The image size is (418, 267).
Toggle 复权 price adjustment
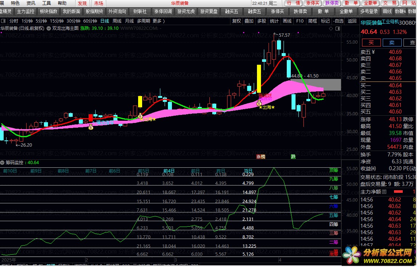pos(237,21)
